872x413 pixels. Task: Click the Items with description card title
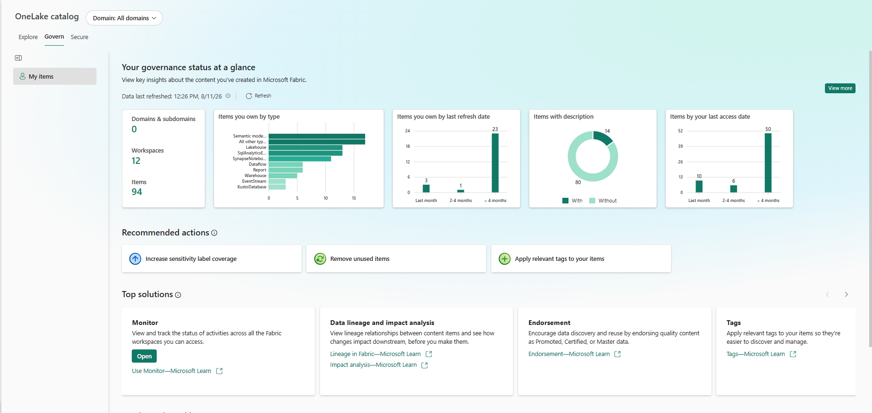[563, 117]
